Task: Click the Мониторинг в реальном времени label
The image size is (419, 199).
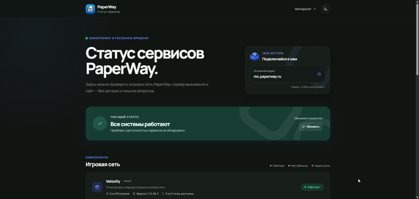Action: click(119, 38)
